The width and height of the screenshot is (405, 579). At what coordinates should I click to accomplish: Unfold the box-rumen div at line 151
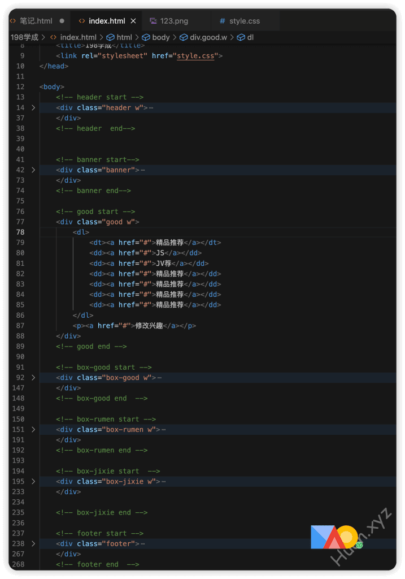[33, 429]
